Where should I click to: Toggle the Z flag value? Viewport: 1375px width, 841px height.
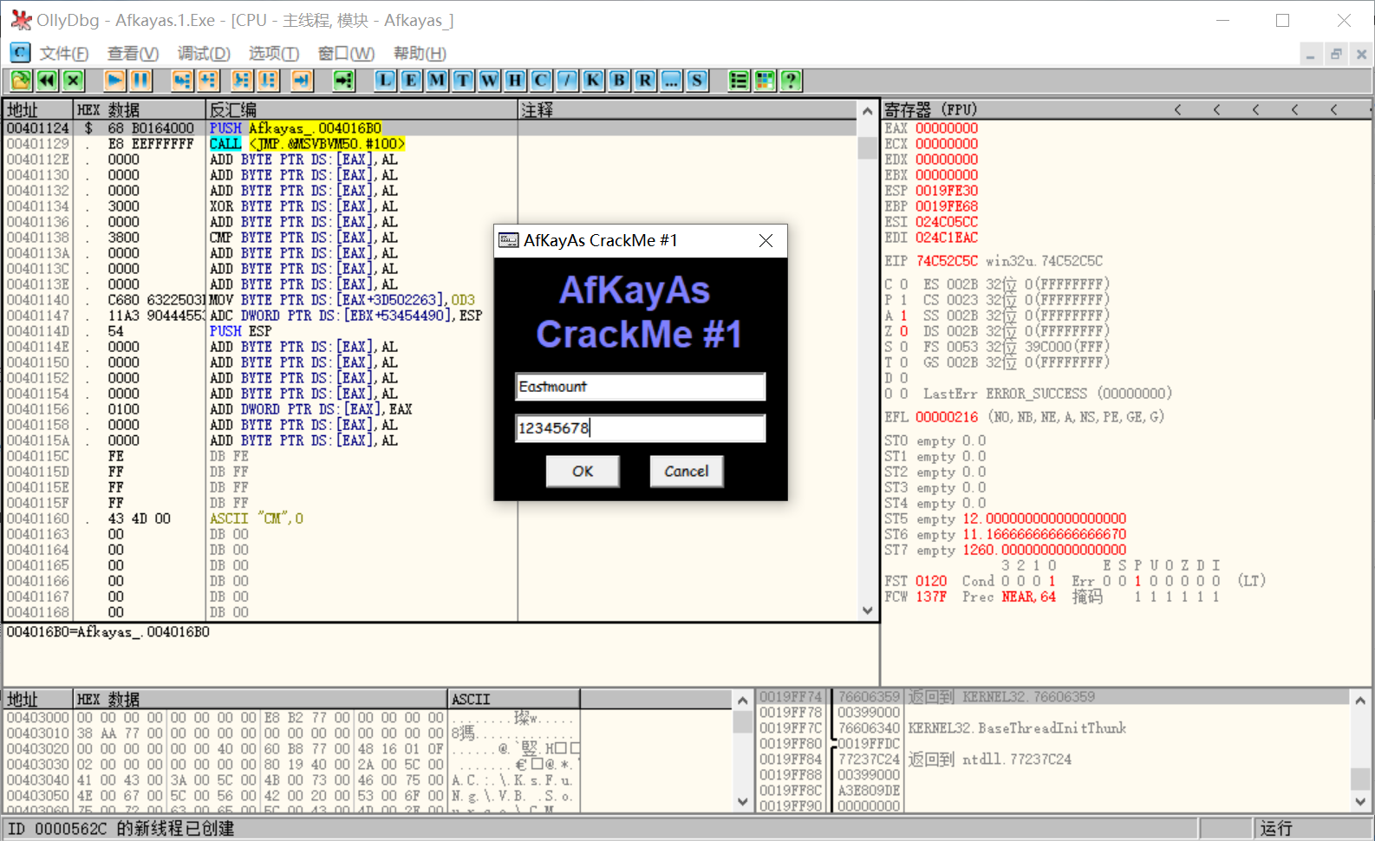pyautogui.click(x=903, y=331)
